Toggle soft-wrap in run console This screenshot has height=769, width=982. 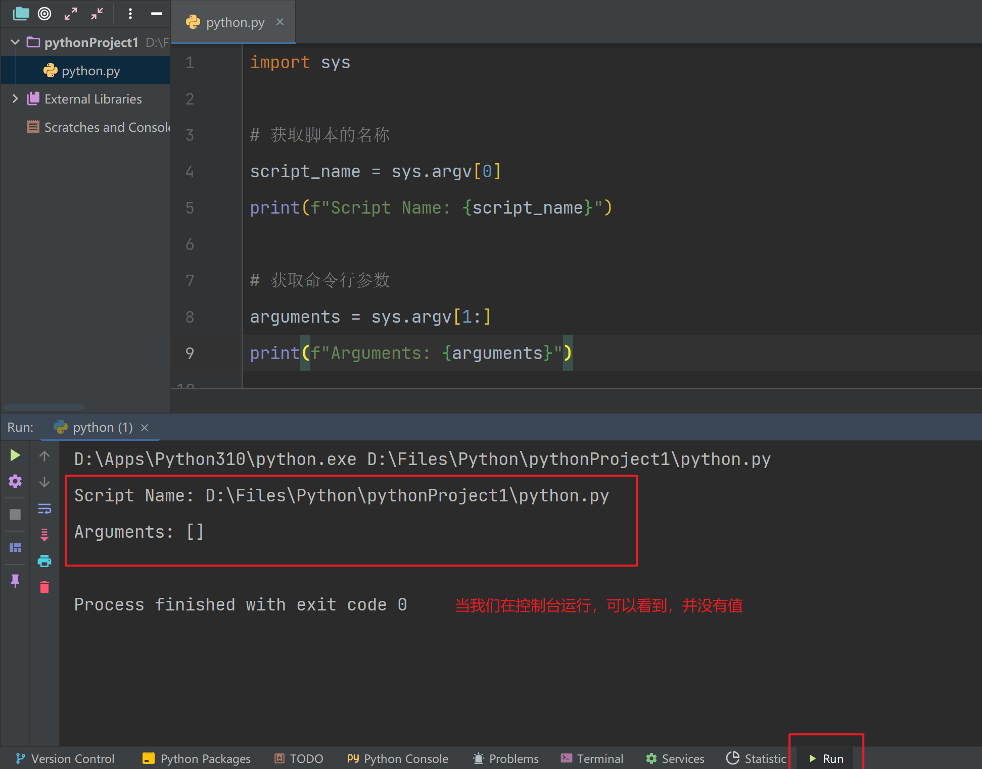pyautogui.click(x=44, y=508)
